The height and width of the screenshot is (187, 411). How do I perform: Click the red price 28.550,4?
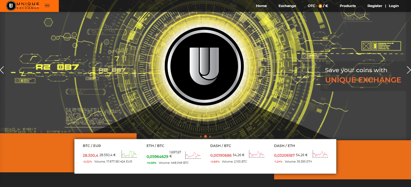[90, 155]
